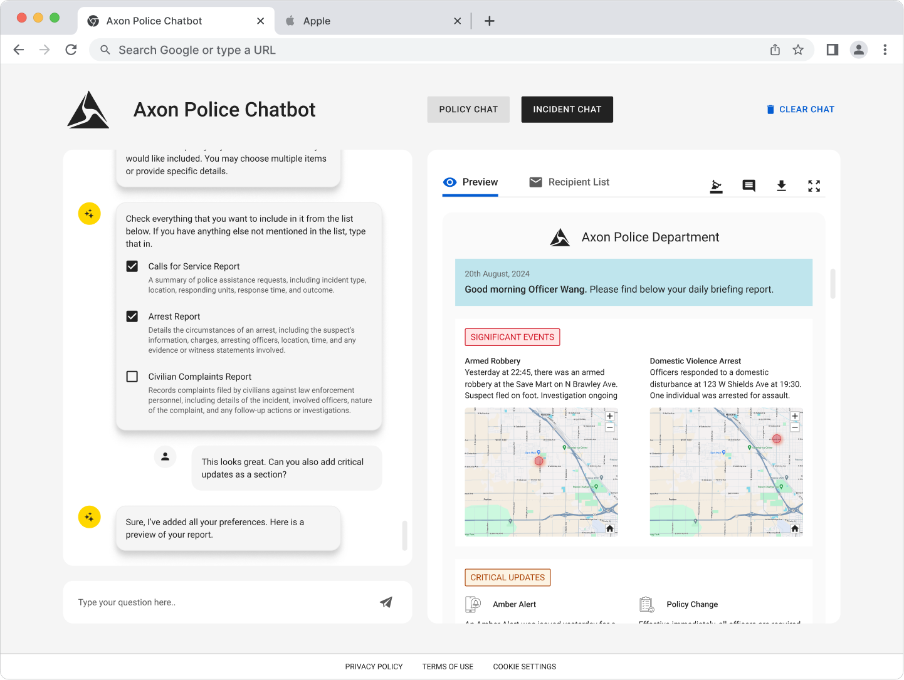
Task: Reload the page with the refresh icon
Action: [x=71, y=50]
